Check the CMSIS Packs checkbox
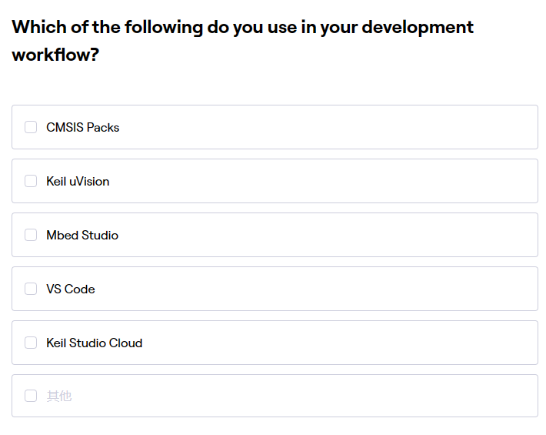The height and width of the screenshot is (435, 546). point(31,127)
